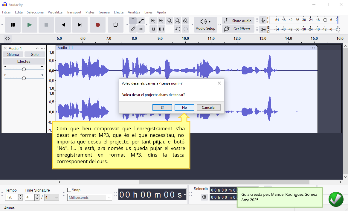Click Cancelar in the save dialog

[209, 107]
